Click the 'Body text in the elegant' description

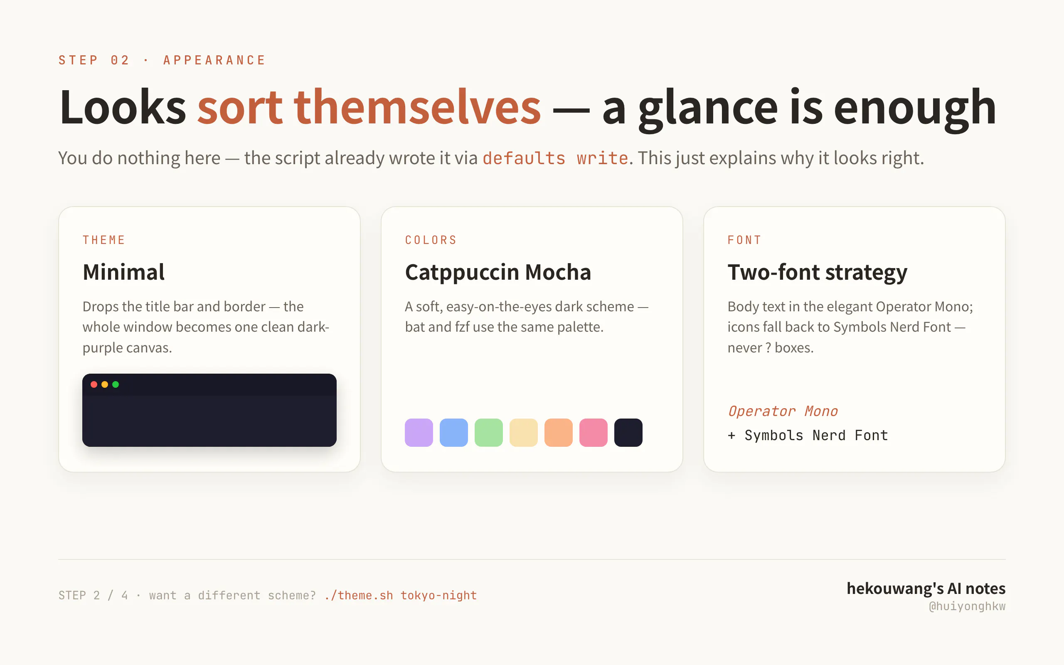[850, 327]
